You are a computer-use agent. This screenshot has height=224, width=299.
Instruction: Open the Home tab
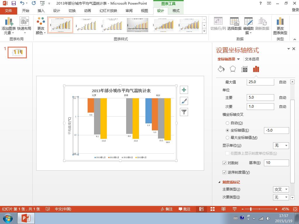26,11
